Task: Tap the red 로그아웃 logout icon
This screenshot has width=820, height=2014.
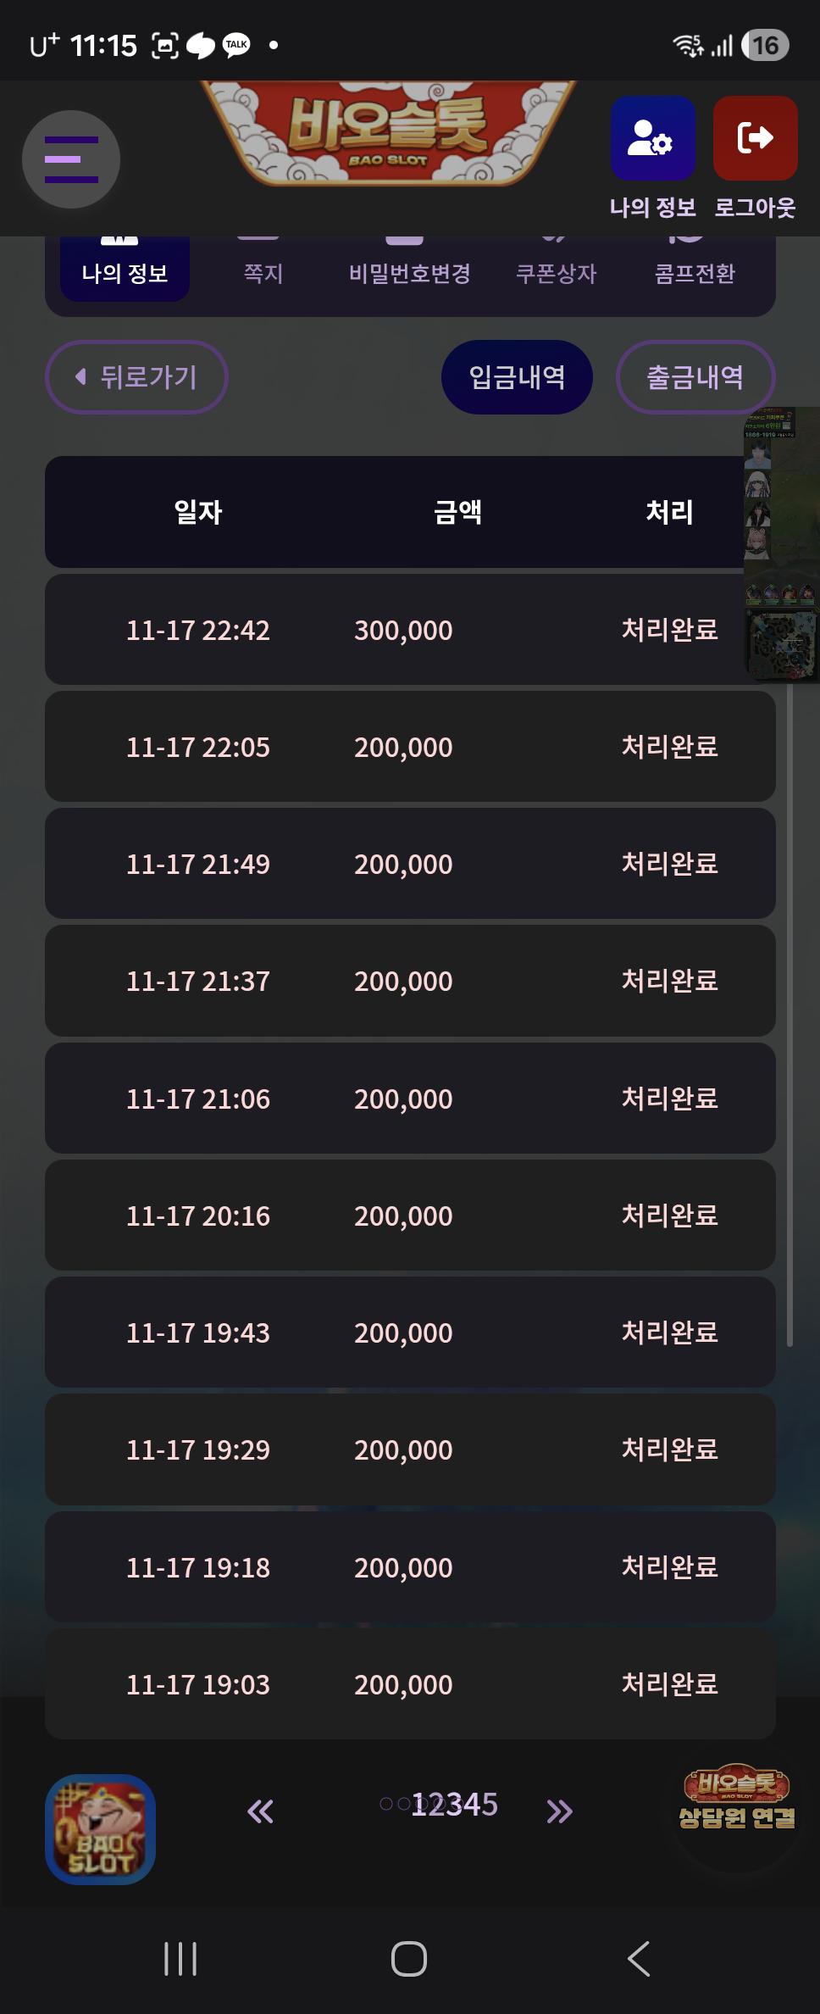Action: [755, 138]
